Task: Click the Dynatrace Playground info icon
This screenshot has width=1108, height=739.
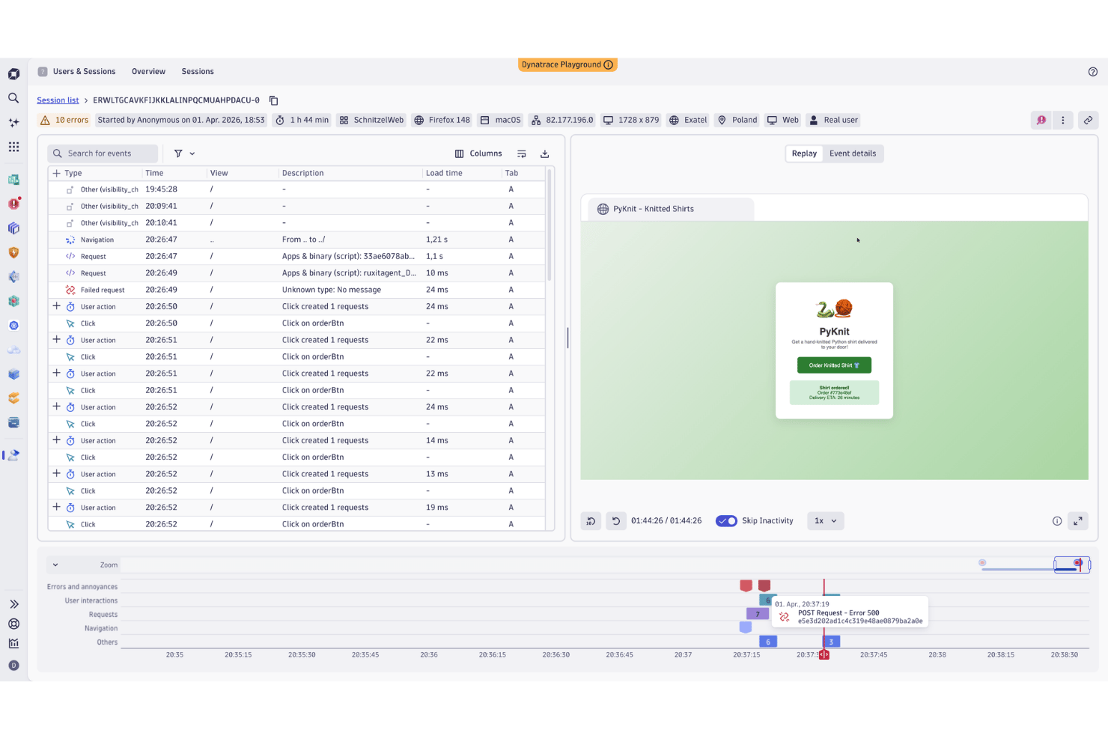Action: [x=609, y=64]
